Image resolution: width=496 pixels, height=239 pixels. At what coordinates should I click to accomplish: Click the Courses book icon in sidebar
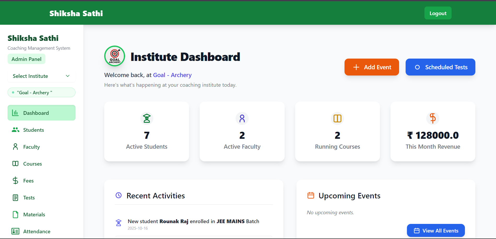15,163
